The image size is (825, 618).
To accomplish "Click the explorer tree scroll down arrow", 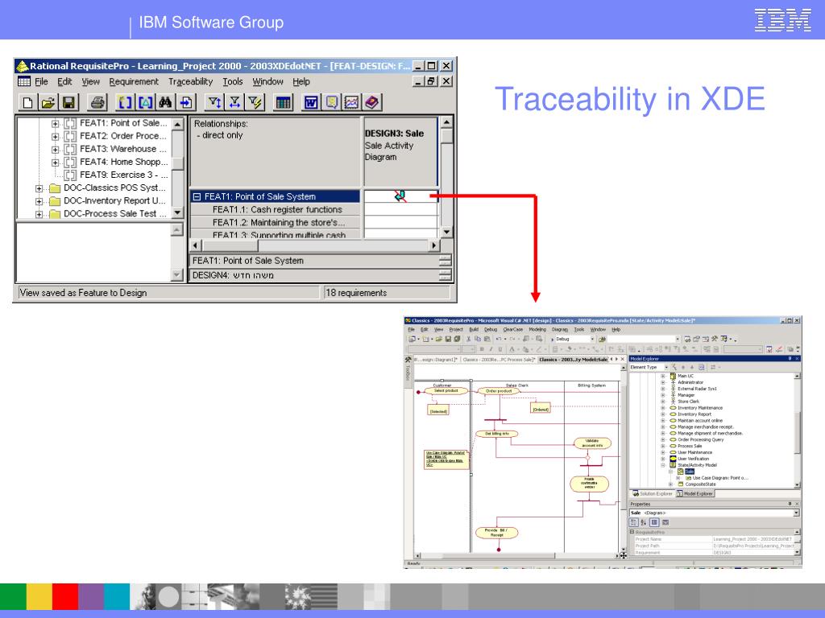I will point(178,212).
